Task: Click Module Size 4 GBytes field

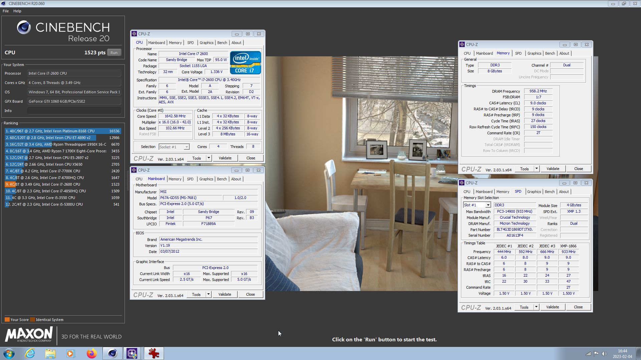Action: (574, 205)
